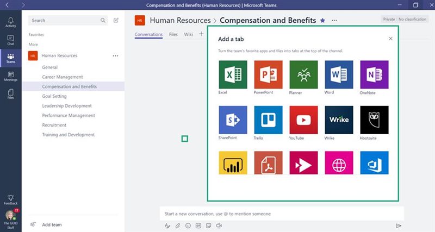The height and width of the screenshot is (232, 435).
Task: Click the Favorites label
Action: [36, 35]
